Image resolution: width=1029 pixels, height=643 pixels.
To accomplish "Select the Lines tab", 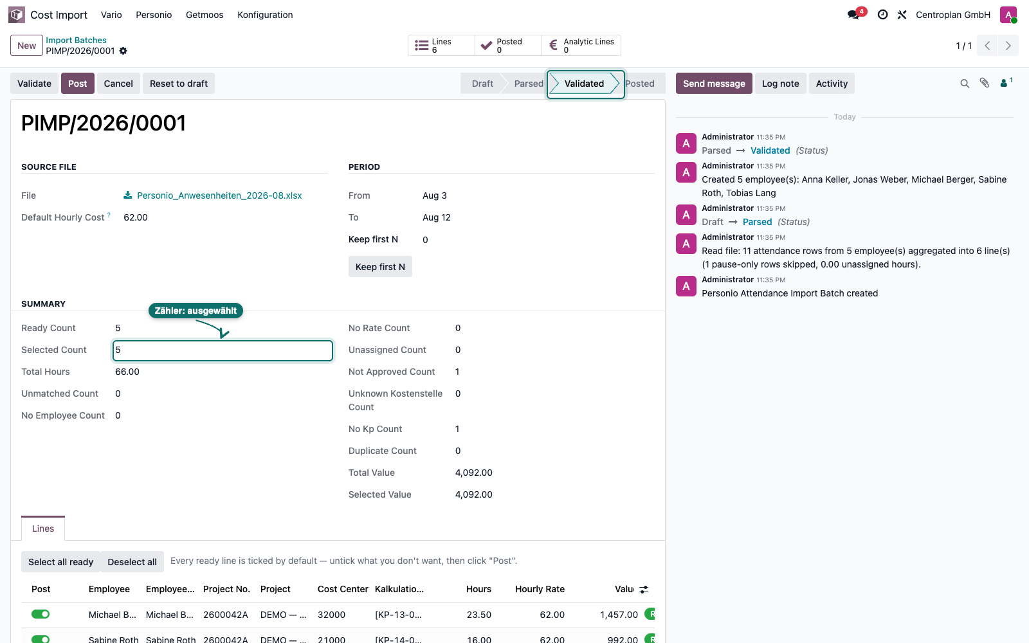I will (43, 529).
